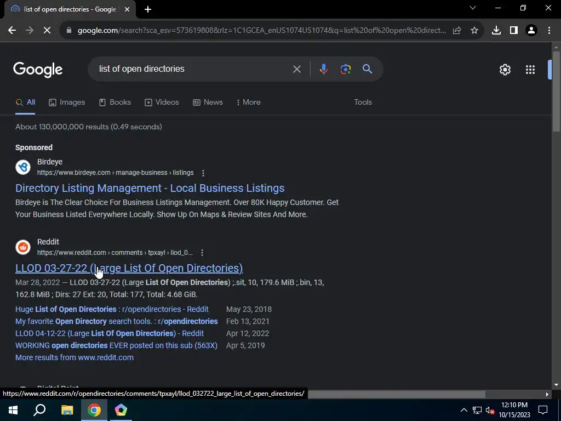Click the reddit.com URL breadcrumb
Image resolution: width=561 pixels, height=421 pixels.
115,253
